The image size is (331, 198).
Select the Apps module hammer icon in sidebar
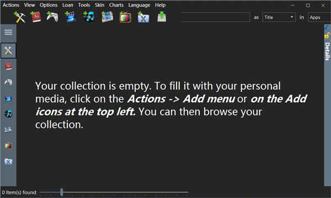(8, 51)
